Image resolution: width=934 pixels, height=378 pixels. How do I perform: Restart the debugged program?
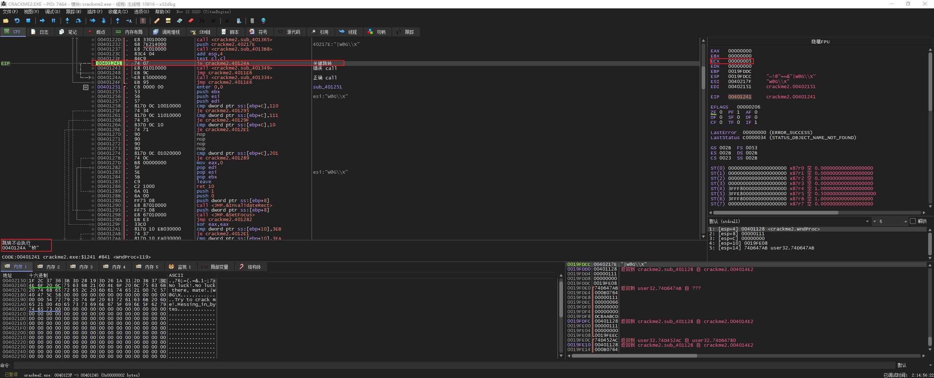pos(17,21)
